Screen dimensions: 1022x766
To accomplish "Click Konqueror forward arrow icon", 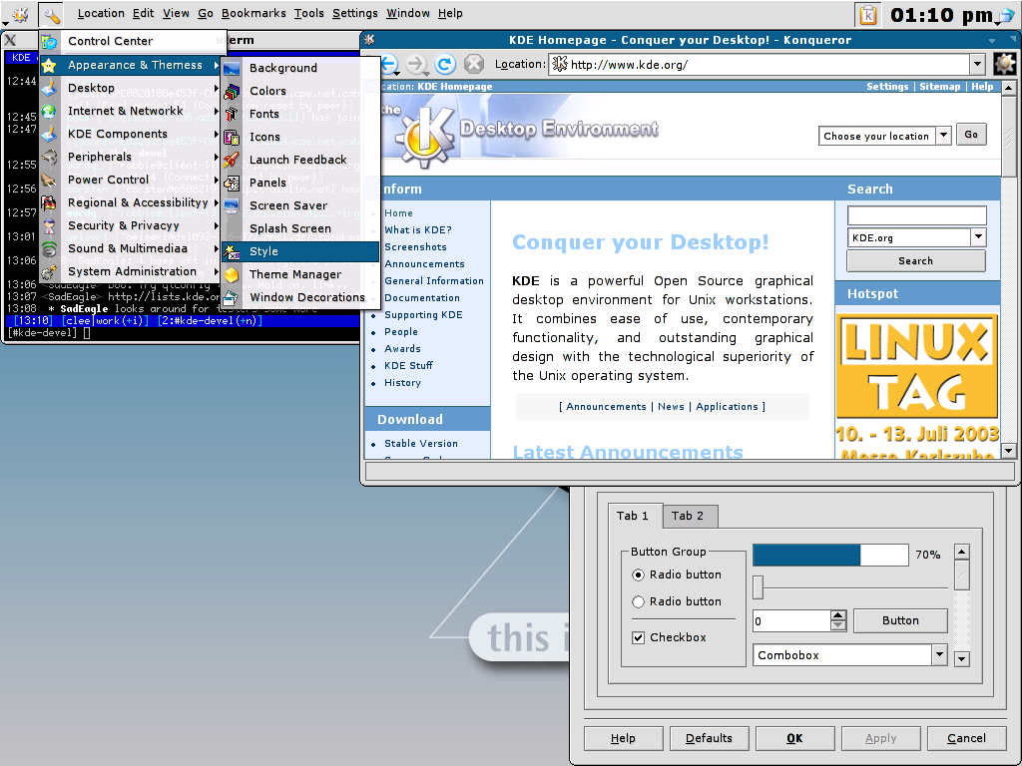I will 416,64.
